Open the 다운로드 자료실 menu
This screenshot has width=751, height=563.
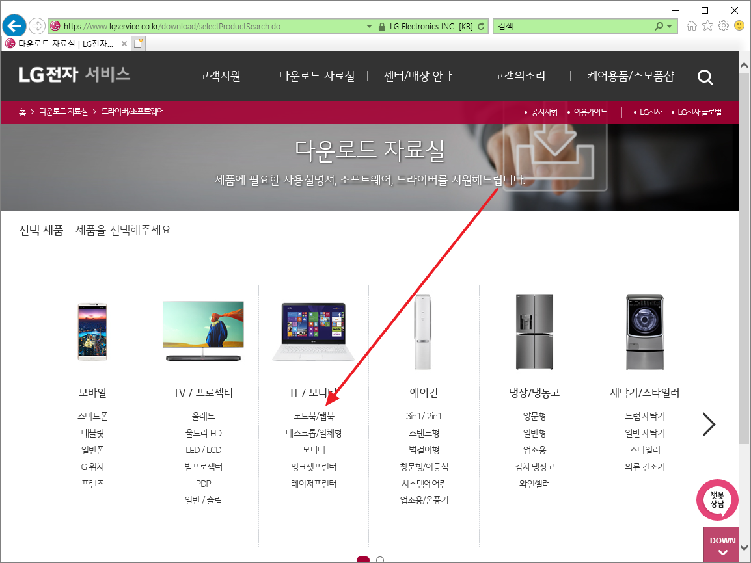click(x=316, y=76)
